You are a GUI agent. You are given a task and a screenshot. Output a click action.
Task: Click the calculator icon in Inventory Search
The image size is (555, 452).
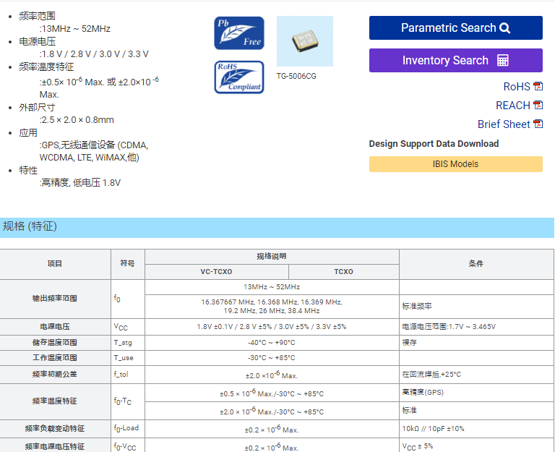tap(503, 61)
